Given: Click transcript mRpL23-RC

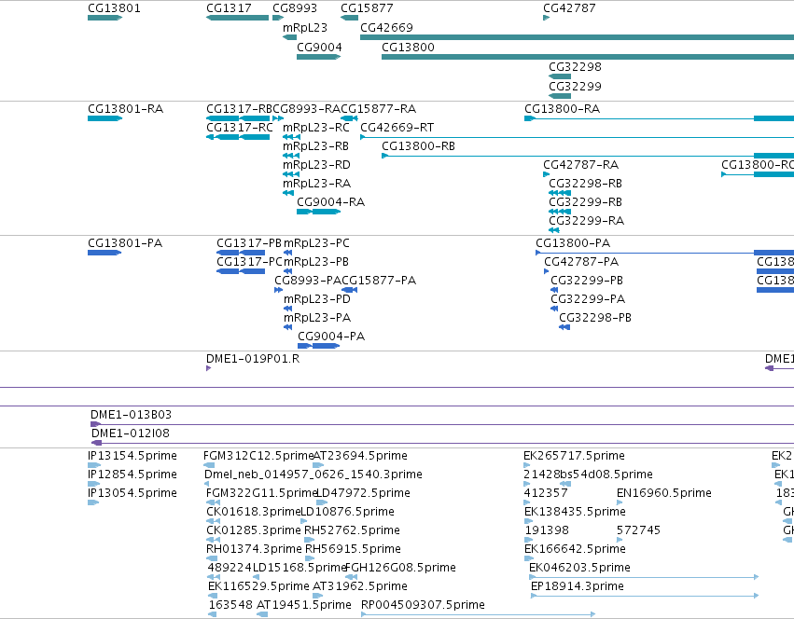Looking at the screenshot, I should 316,128.
